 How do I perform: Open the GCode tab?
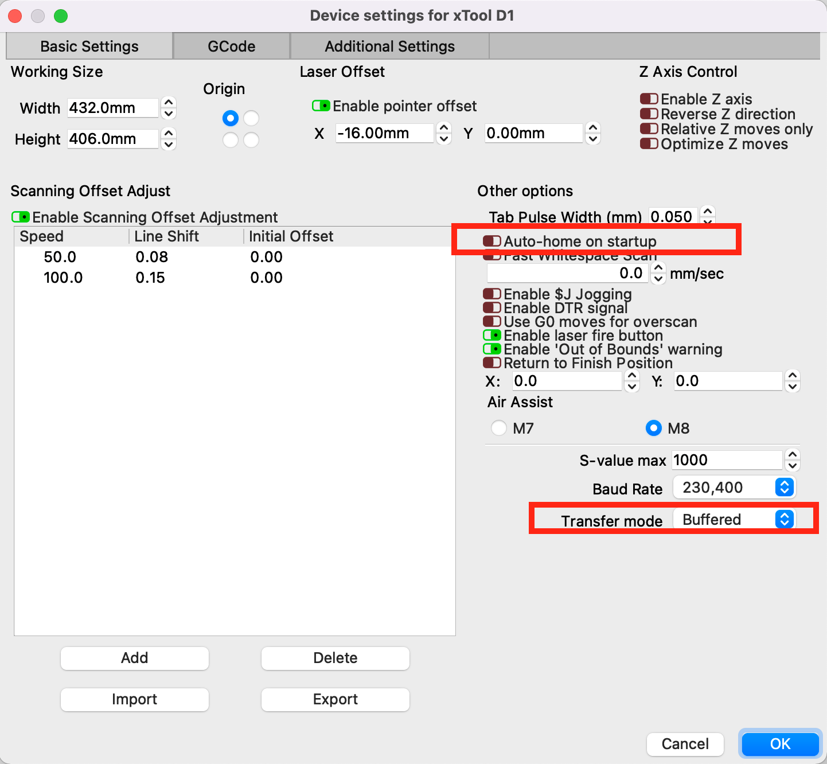[232, 46]
